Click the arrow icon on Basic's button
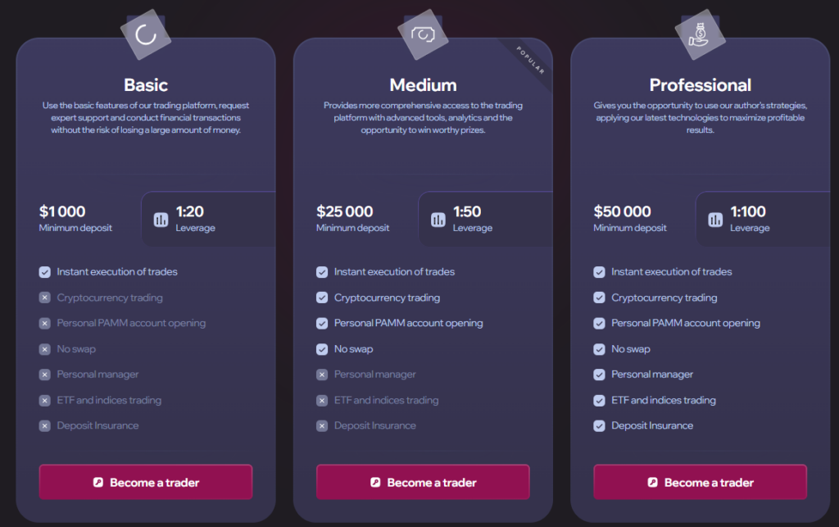The image size is (839, 527). coord(98,483)
